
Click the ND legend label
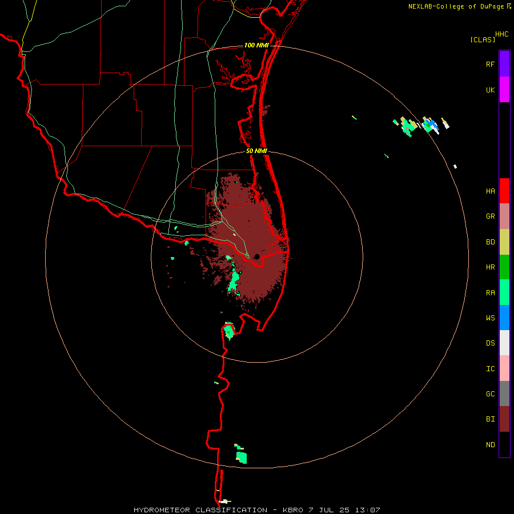[x=490, y=444]
